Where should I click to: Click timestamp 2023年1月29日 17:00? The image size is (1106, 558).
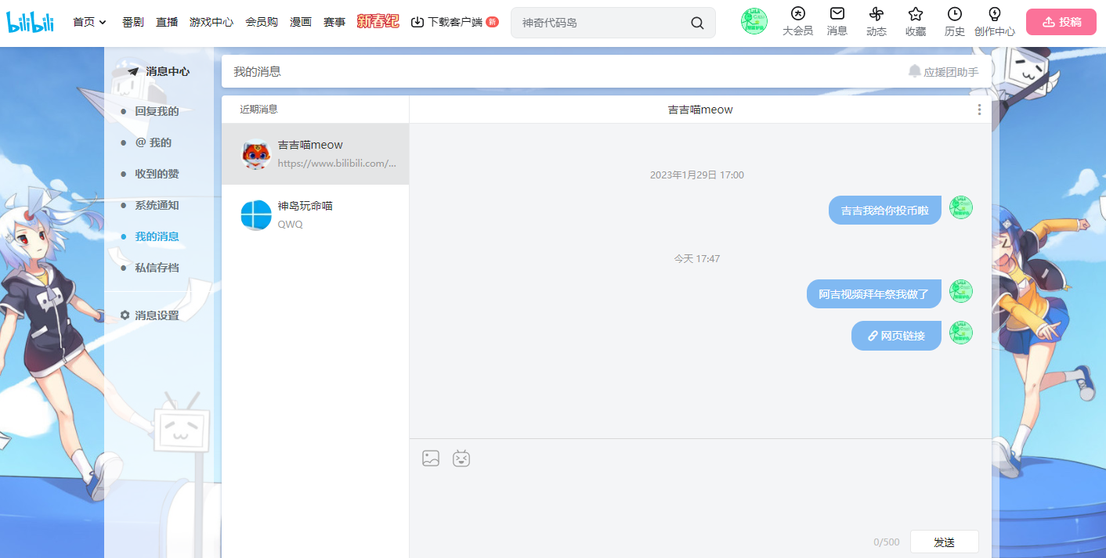coord(697,175)
